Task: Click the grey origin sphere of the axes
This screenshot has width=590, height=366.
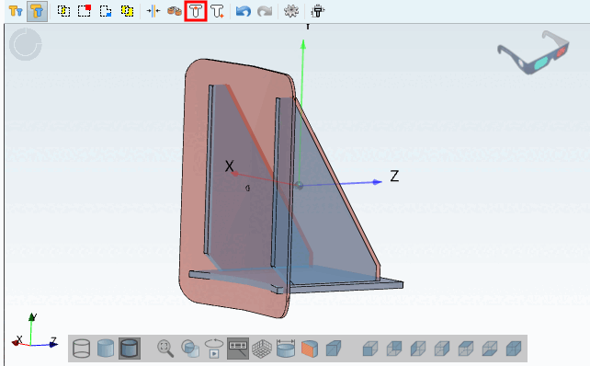Action: click(x=300, y=185)
